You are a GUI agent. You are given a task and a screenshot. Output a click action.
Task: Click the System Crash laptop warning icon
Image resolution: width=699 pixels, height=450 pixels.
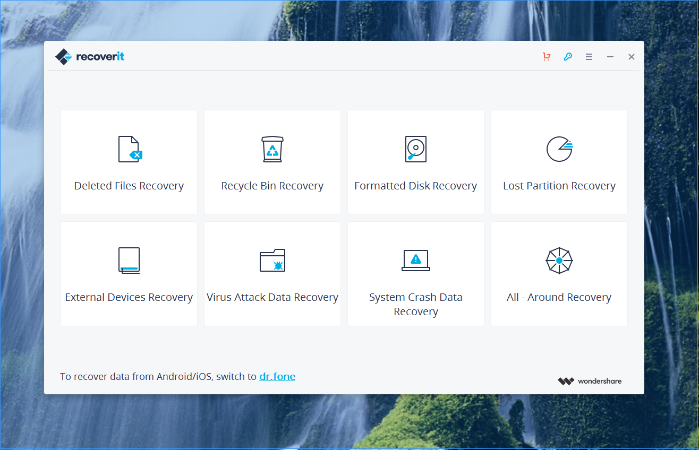click(x=416, y=260)
